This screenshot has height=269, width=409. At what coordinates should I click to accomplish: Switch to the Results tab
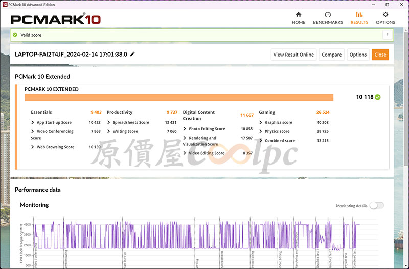click(359, 18)
